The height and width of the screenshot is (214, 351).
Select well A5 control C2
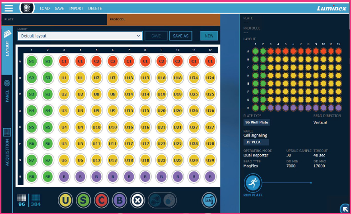[97, 62]
